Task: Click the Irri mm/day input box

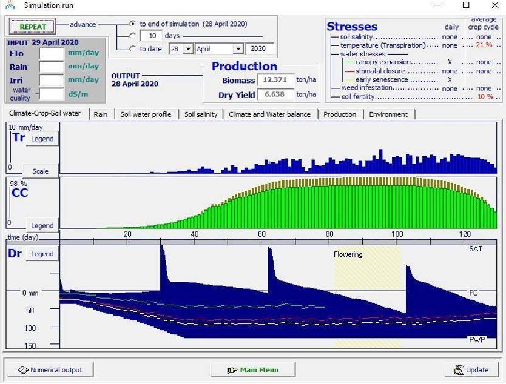Action: [x=52, y=80]
